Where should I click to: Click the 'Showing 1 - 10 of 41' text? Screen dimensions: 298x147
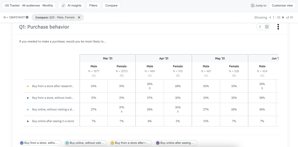274,17
